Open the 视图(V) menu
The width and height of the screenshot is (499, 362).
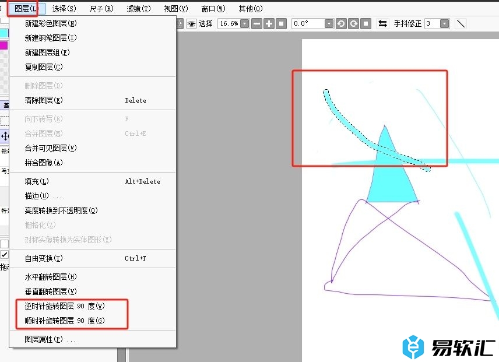(x=176, y=9)
